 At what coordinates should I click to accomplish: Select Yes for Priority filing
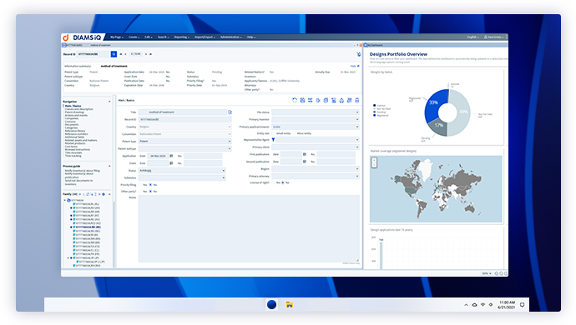(141, 185)
